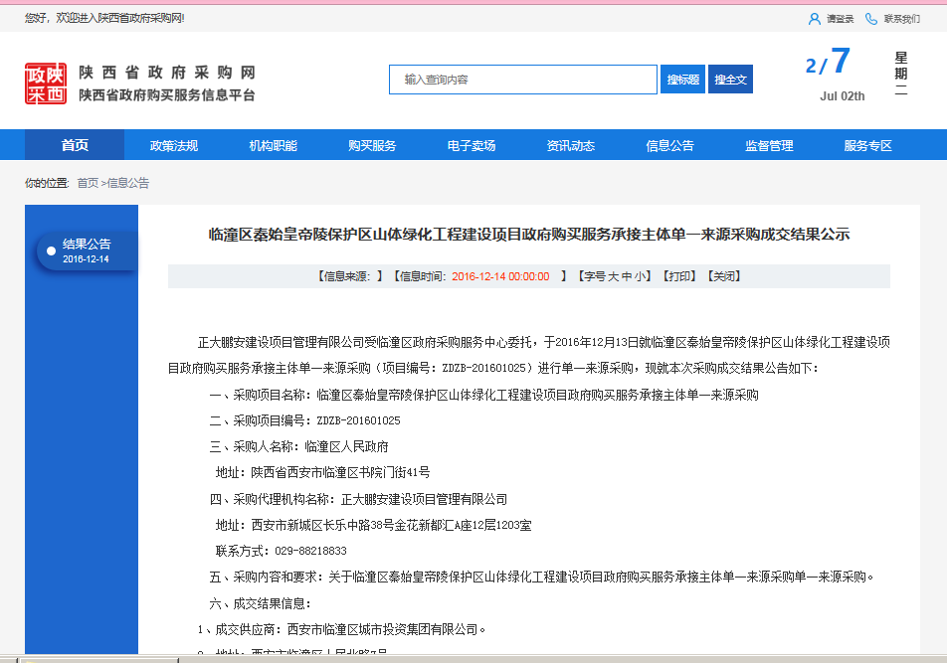Viewport: 947px width, 663px height.
Task: Select the 监督管理 navigation item
Action: (x=769, y=145)
